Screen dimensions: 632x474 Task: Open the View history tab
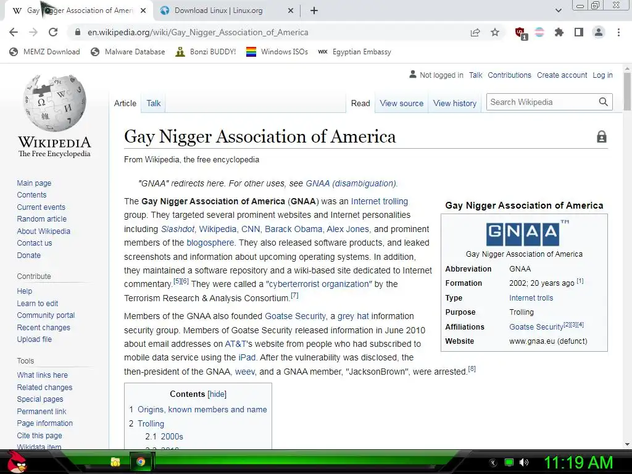tap(455, 103)
